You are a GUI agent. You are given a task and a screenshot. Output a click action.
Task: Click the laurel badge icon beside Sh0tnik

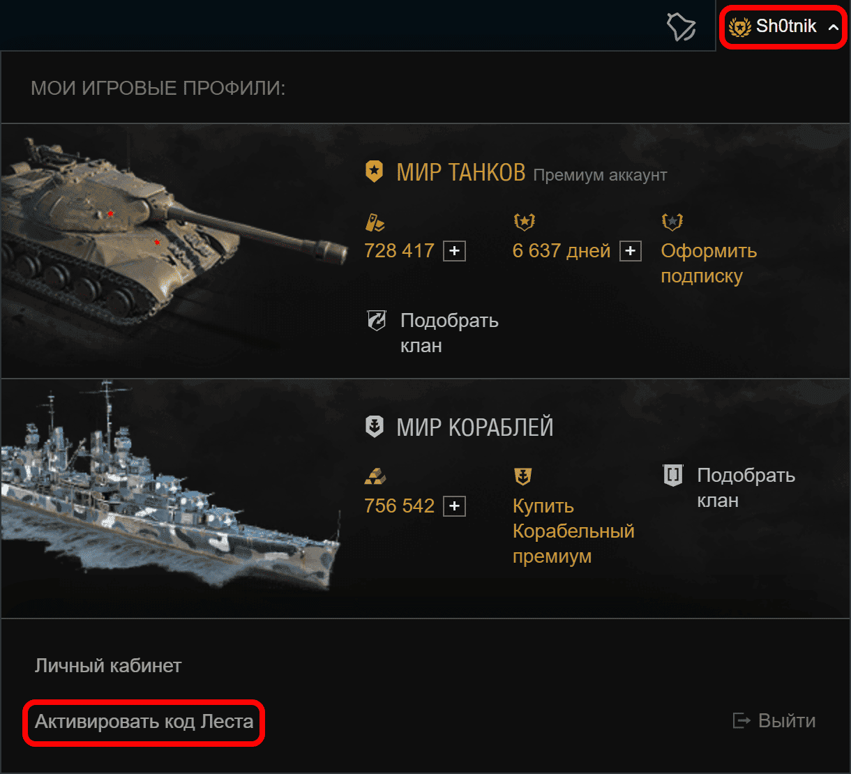[x=739, y=27]
